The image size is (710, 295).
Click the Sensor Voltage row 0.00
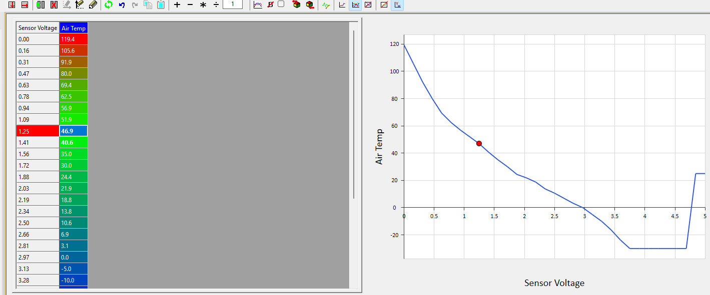[38, 39]
